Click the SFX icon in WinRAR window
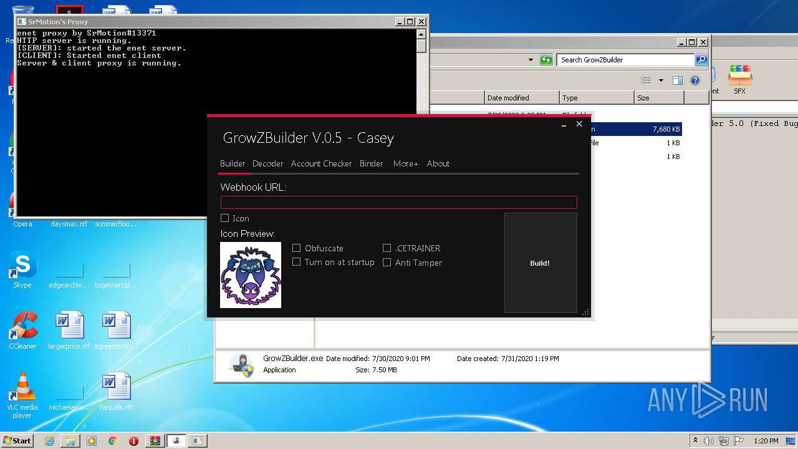This screenshot has height=449, width=798. [x=740, y=80]
